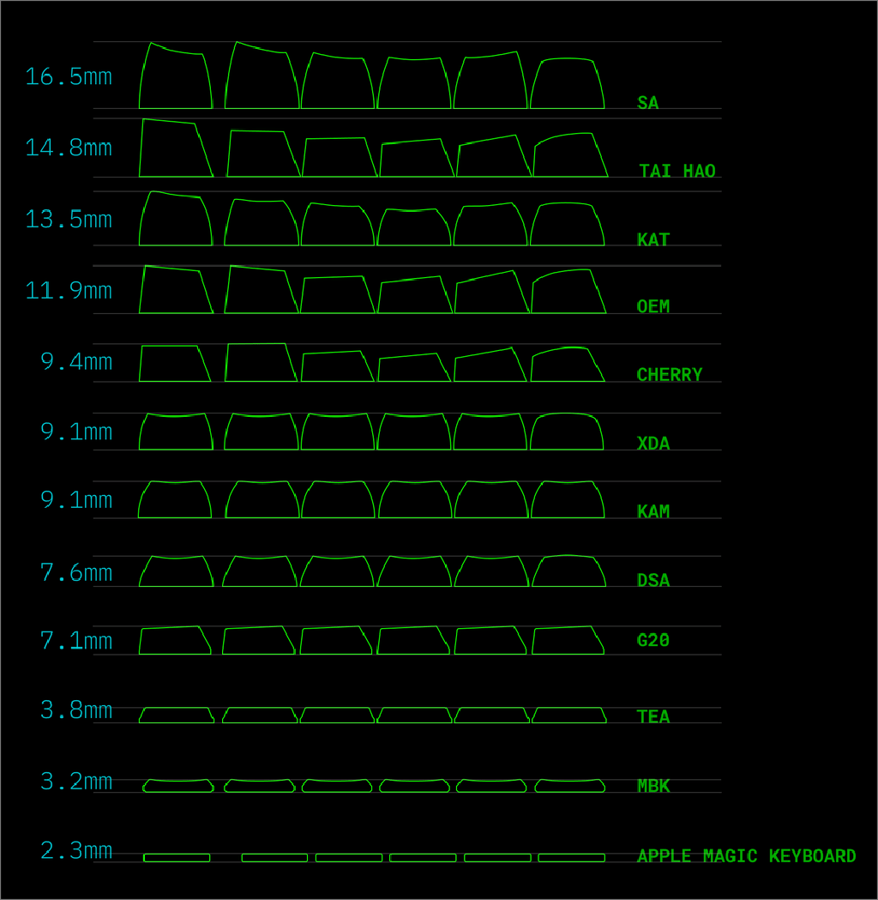Screen dimensions: 878x900
Task: Click the second keycap outline in SA row
Action: pos(262,75)
